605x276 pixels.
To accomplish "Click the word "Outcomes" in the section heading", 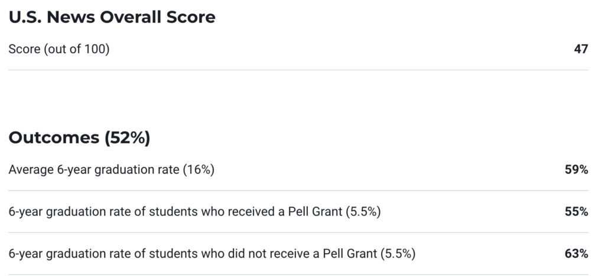I will [54, 138].
